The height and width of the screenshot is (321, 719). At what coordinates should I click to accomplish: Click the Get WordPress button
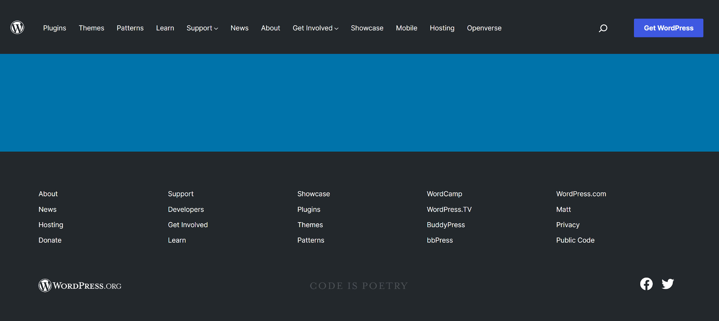(x=668, y=28)
